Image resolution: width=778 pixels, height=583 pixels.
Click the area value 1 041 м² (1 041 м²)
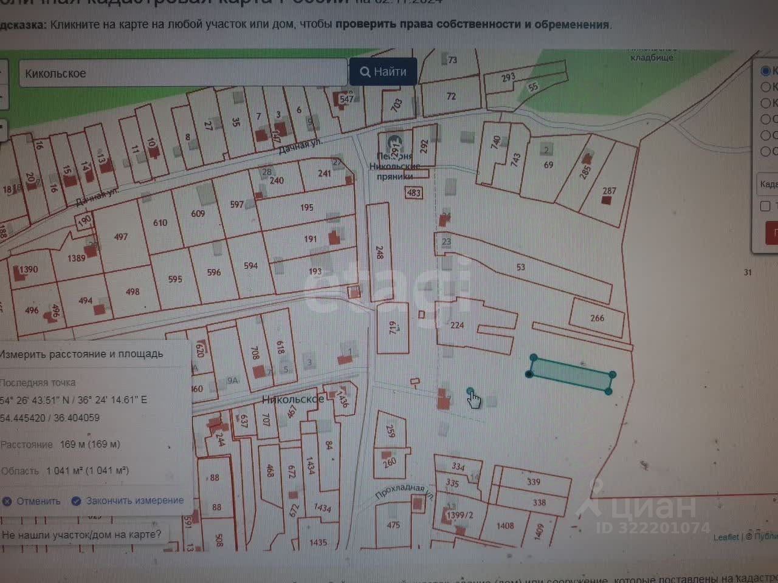pyautogui.click(x=88, y=471)
